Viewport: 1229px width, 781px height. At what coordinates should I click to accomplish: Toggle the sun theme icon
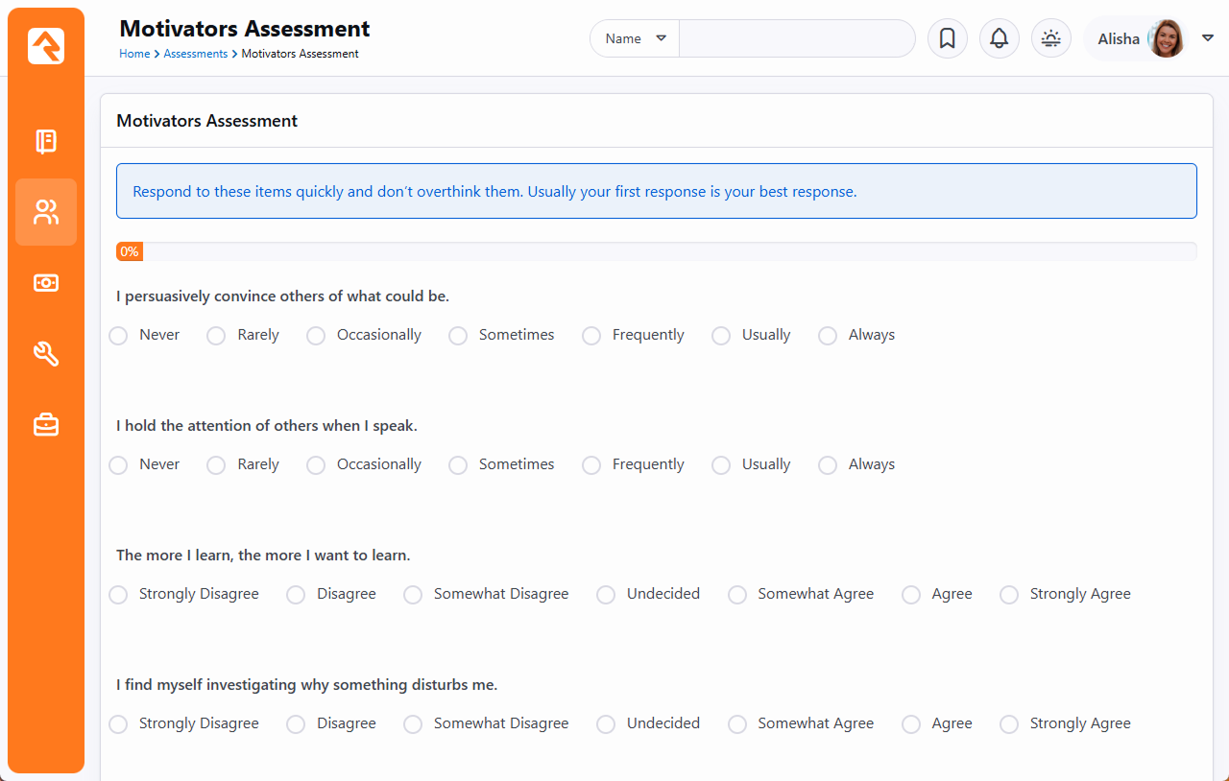tap(1050, 38)
